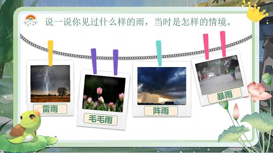Click the 毛毛雨 label
This screenshot has height=153, width=273.
[x=101, y=119]
